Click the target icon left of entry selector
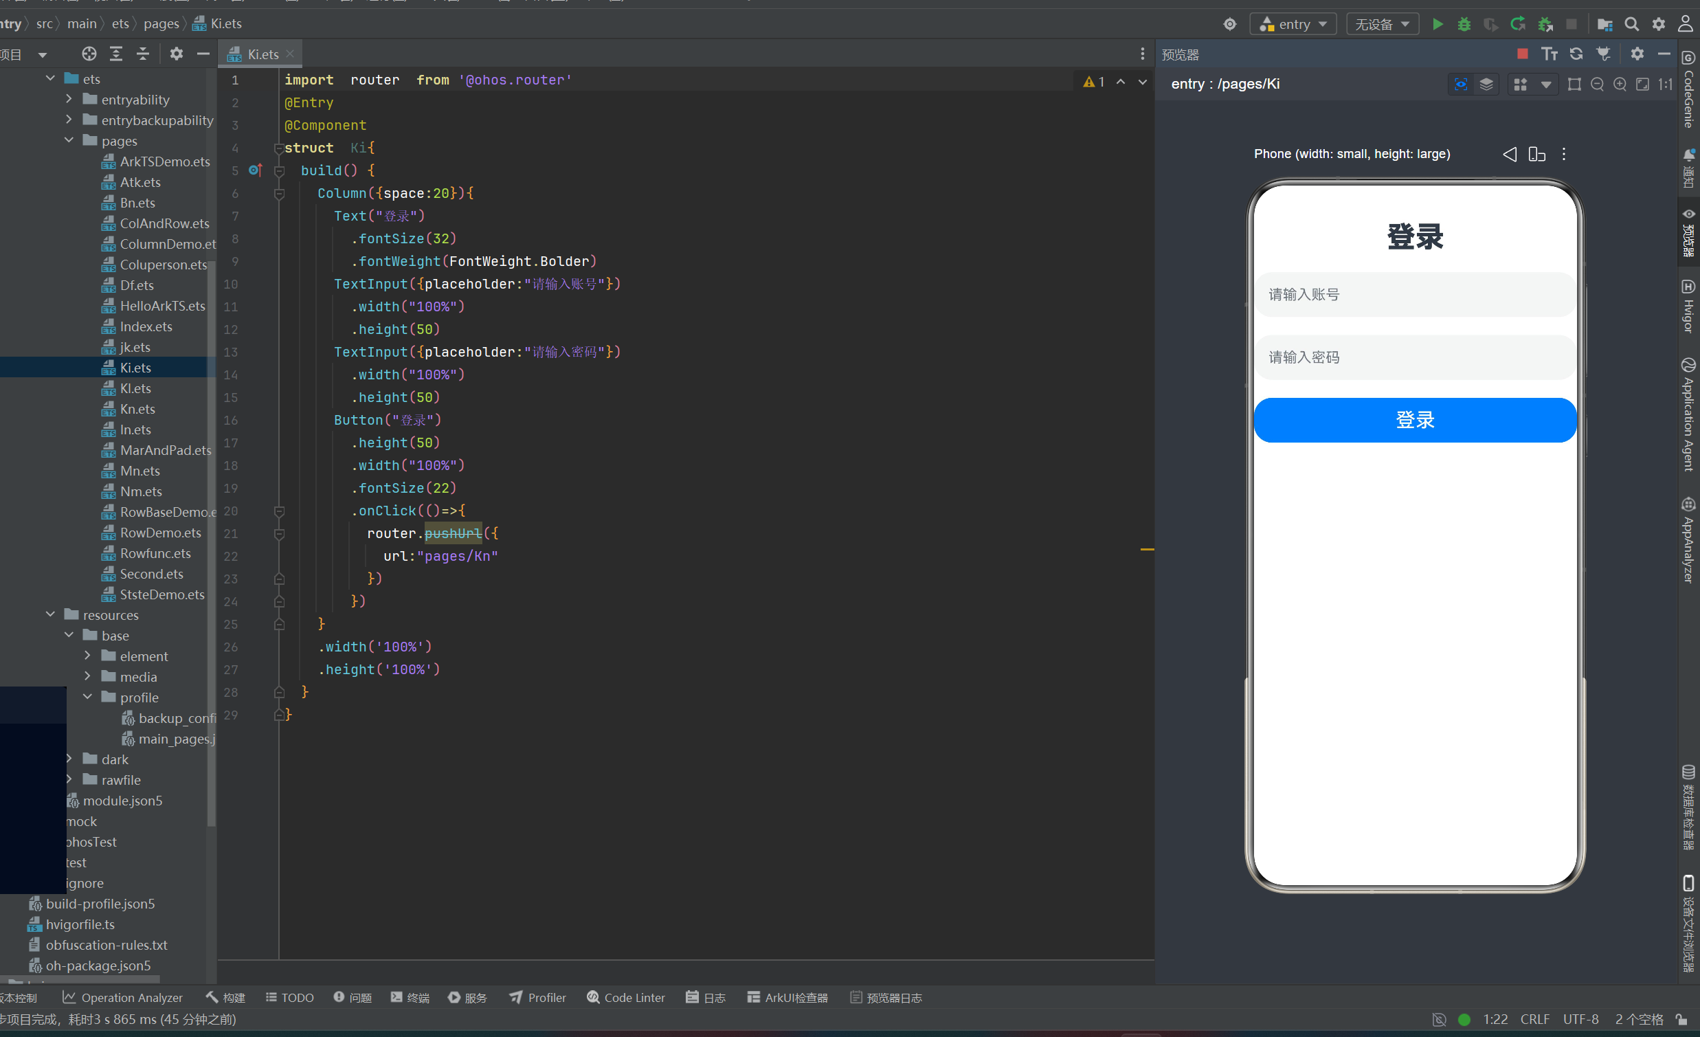This screenshot has width=1700, height=1037. 1230,24
